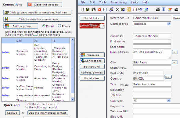
Task: Click the camera icon in toolbar
Action: 176,9
